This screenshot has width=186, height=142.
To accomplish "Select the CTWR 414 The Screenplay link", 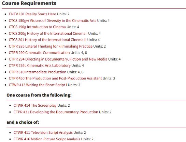I will 35,105.
